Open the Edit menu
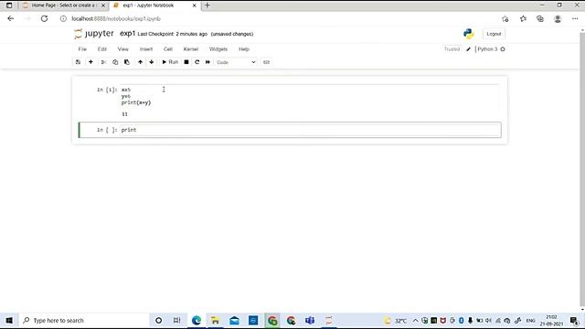Screen dimensions: 585x329 click(102, 49)
